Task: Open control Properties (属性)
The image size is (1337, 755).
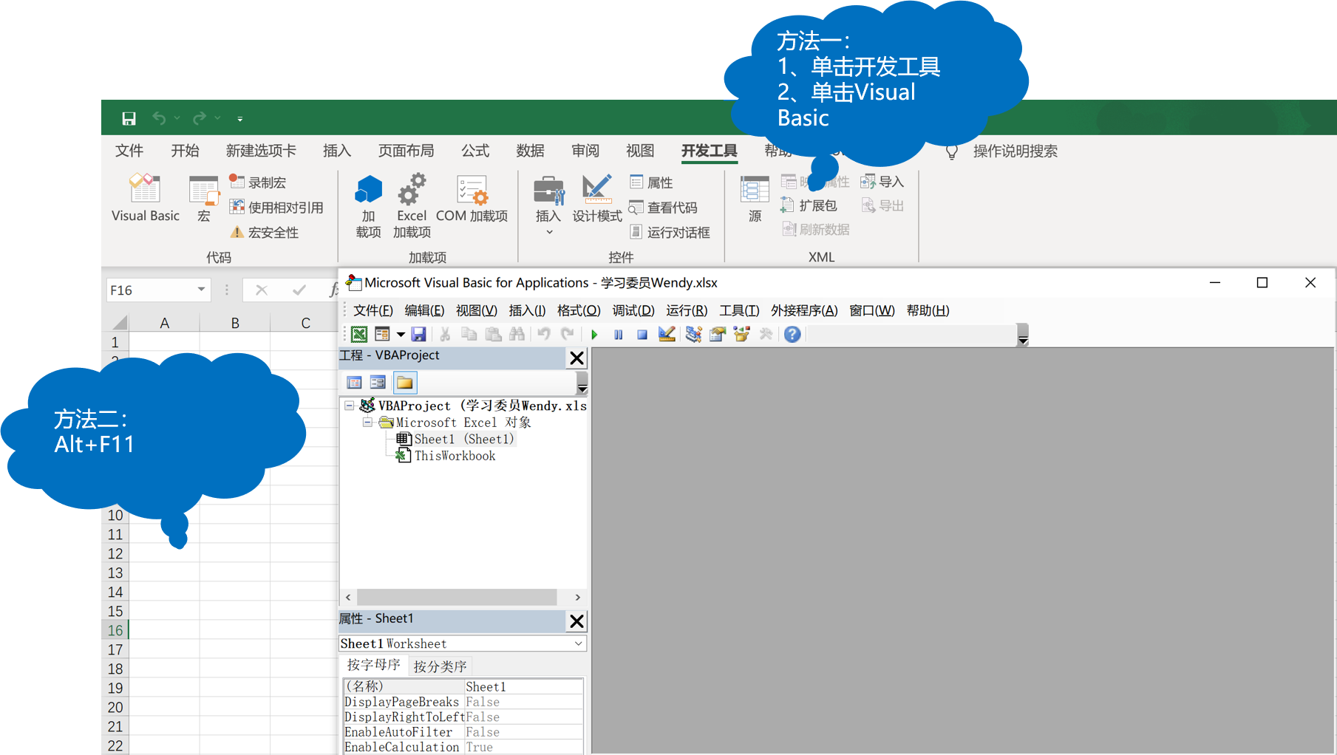Action: pos(651,182)
